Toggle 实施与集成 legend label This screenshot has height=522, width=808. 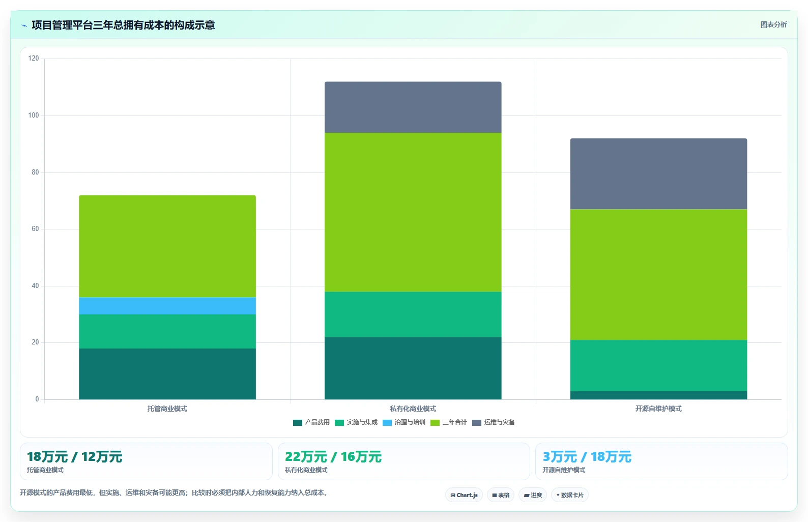[362, 422]
